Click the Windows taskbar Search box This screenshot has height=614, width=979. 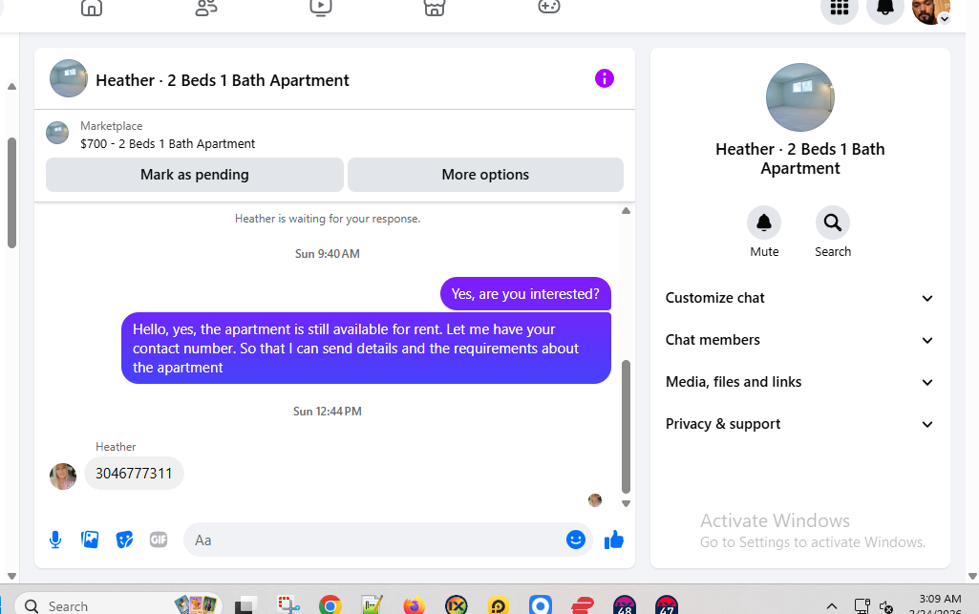click(118, 605)
